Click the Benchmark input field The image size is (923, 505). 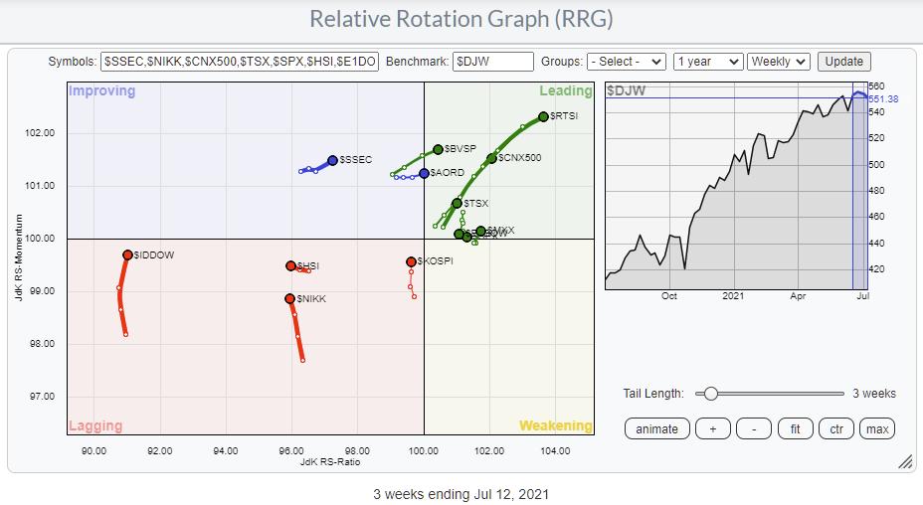click(x=492, y=62)
